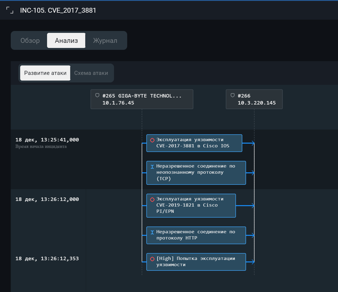Open host card #266 10.3.220.145
This screenshot has height=292, width=338.
pos(254,99)
